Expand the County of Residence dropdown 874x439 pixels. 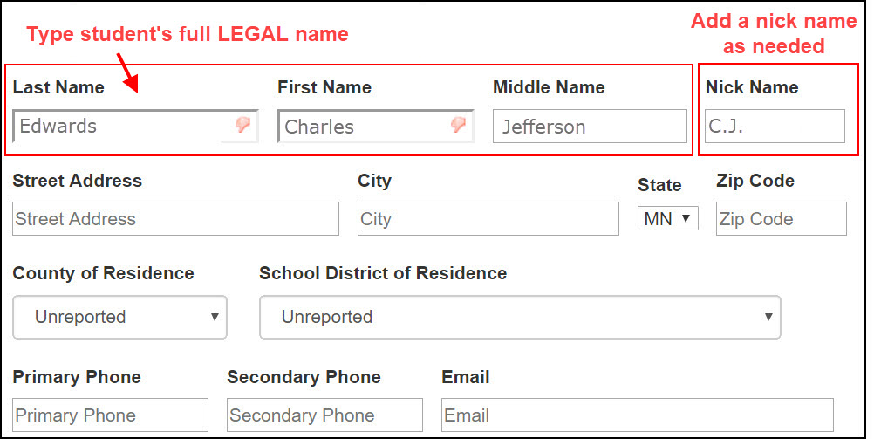tap(119, 317)
